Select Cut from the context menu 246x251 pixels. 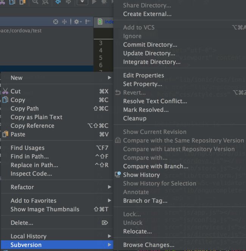pyautogui.click(x=57, y=91)
